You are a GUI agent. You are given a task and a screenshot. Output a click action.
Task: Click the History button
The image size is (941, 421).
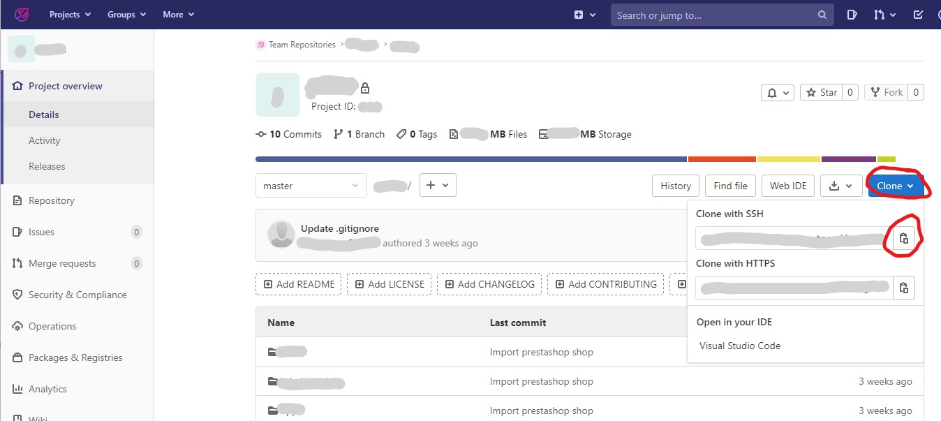pyautogui.click(x=675, y=186)
